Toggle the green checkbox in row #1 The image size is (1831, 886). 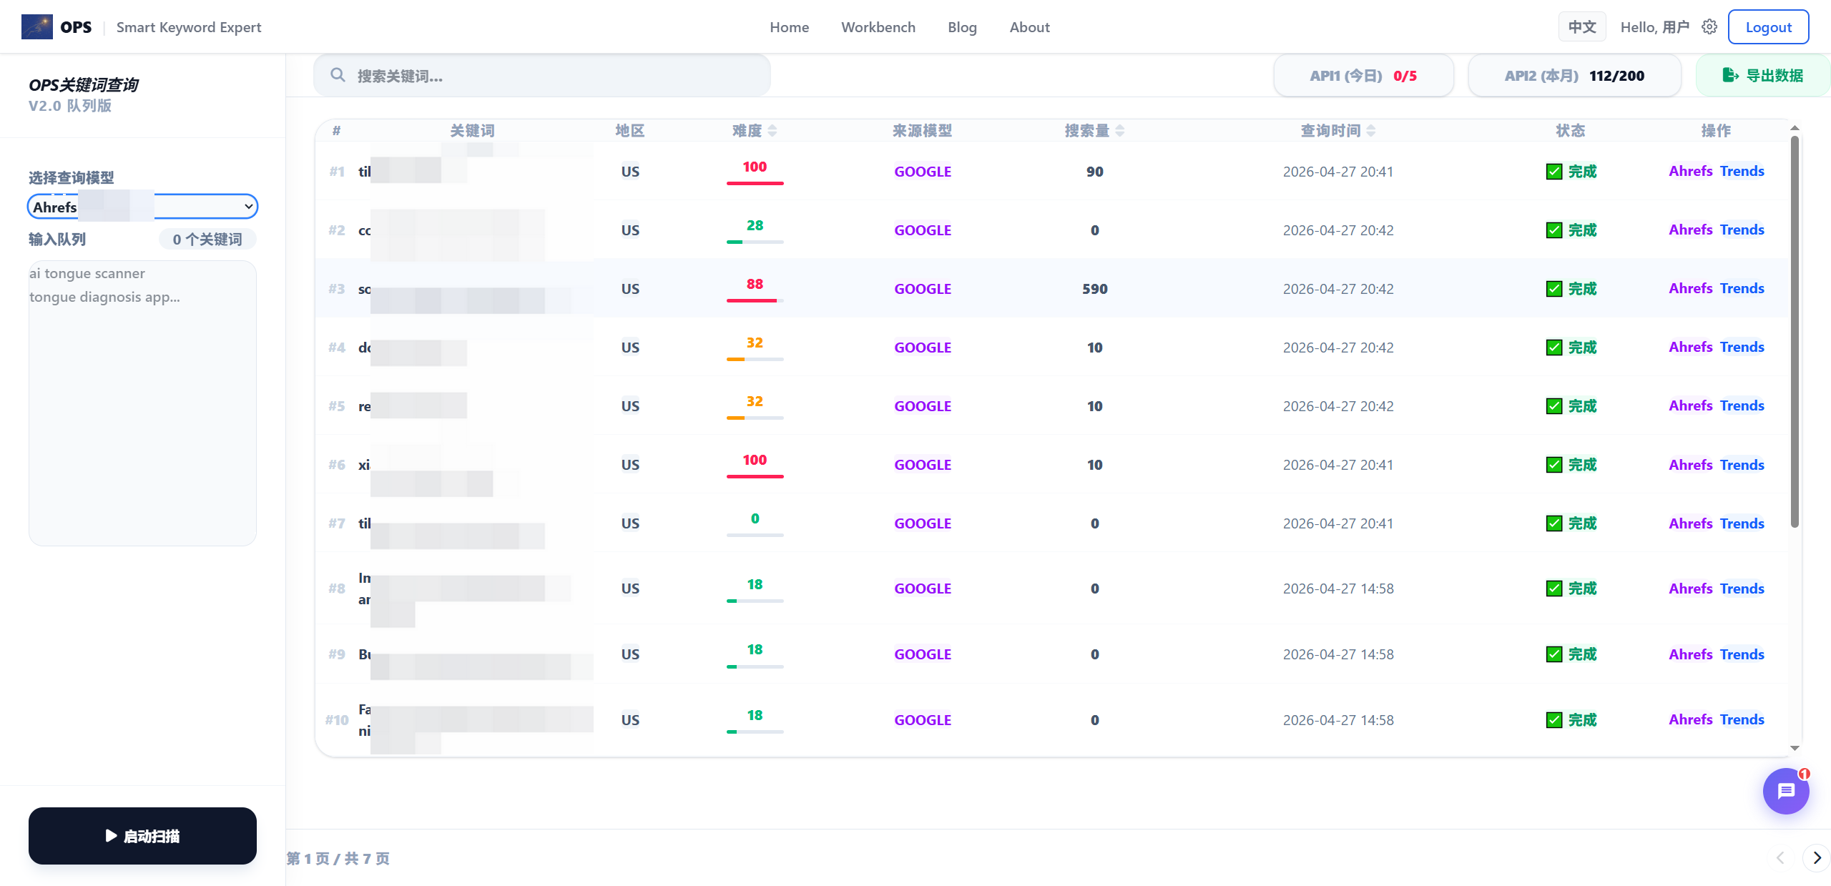1553,172
